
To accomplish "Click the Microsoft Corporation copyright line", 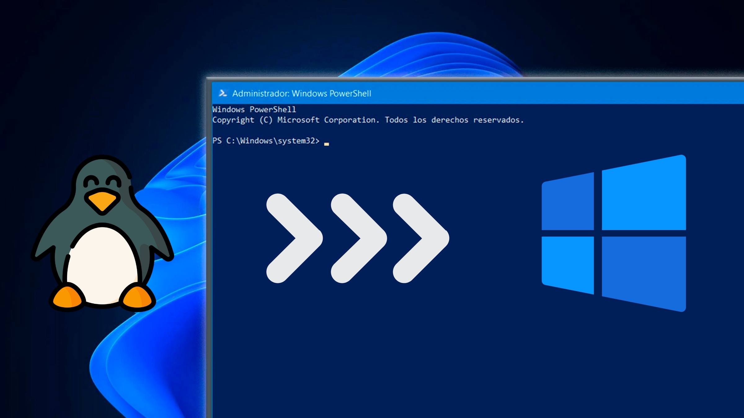I will coord(368,120).
